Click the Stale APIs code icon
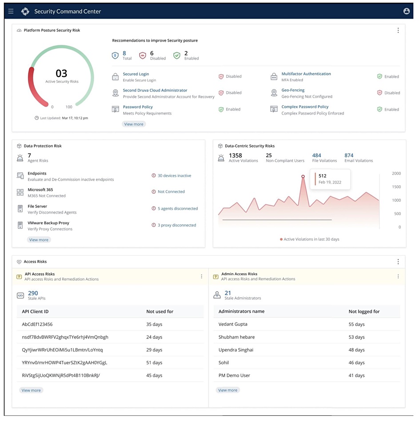Screen dimensions: 419x422 click(x=20, y=295)
